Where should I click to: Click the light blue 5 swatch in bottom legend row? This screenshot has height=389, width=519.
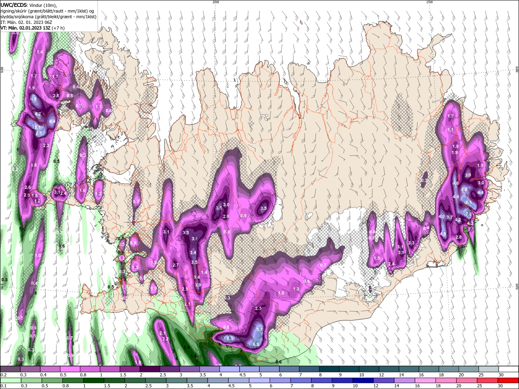coord(259,380)
